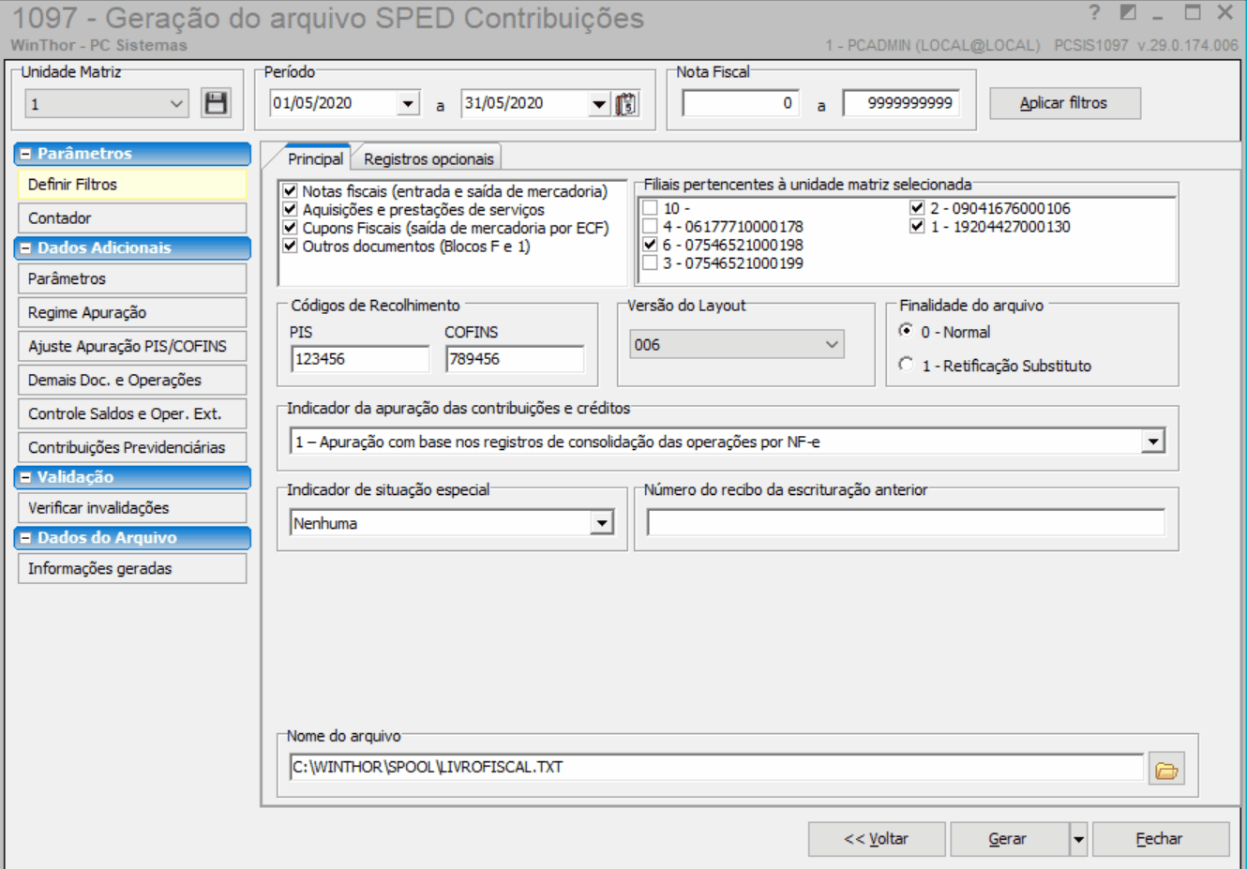The width and height of the screenshot is (1247, 869).
Task: Collapse the Validação section header
Action: pyautogui.click(x=132, y=477)
